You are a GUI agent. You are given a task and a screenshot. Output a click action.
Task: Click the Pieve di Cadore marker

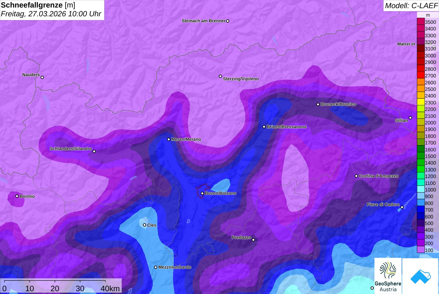tap(402, 207)
